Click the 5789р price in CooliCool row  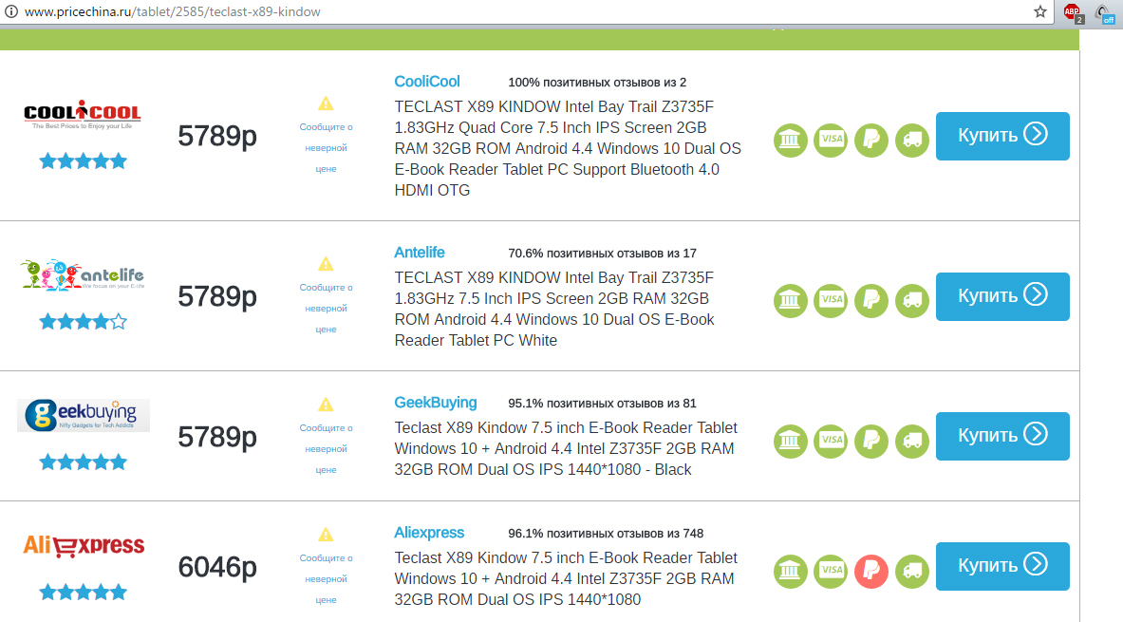click(x=217, y=136)
